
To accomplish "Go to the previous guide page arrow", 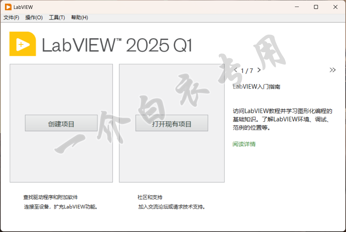I will (x=236, y=70).
